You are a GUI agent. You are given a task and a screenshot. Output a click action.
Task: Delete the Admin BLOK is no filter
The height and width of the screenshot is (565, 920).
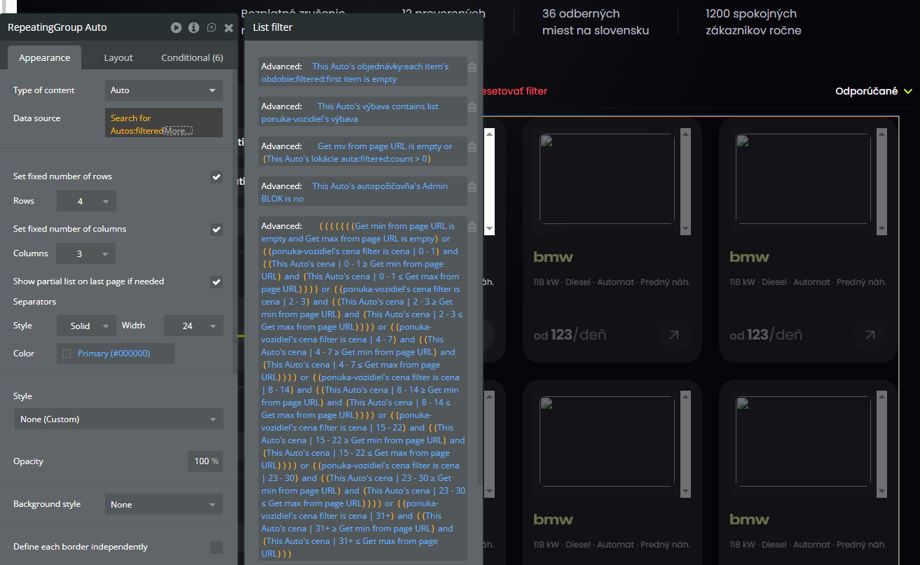472,187
